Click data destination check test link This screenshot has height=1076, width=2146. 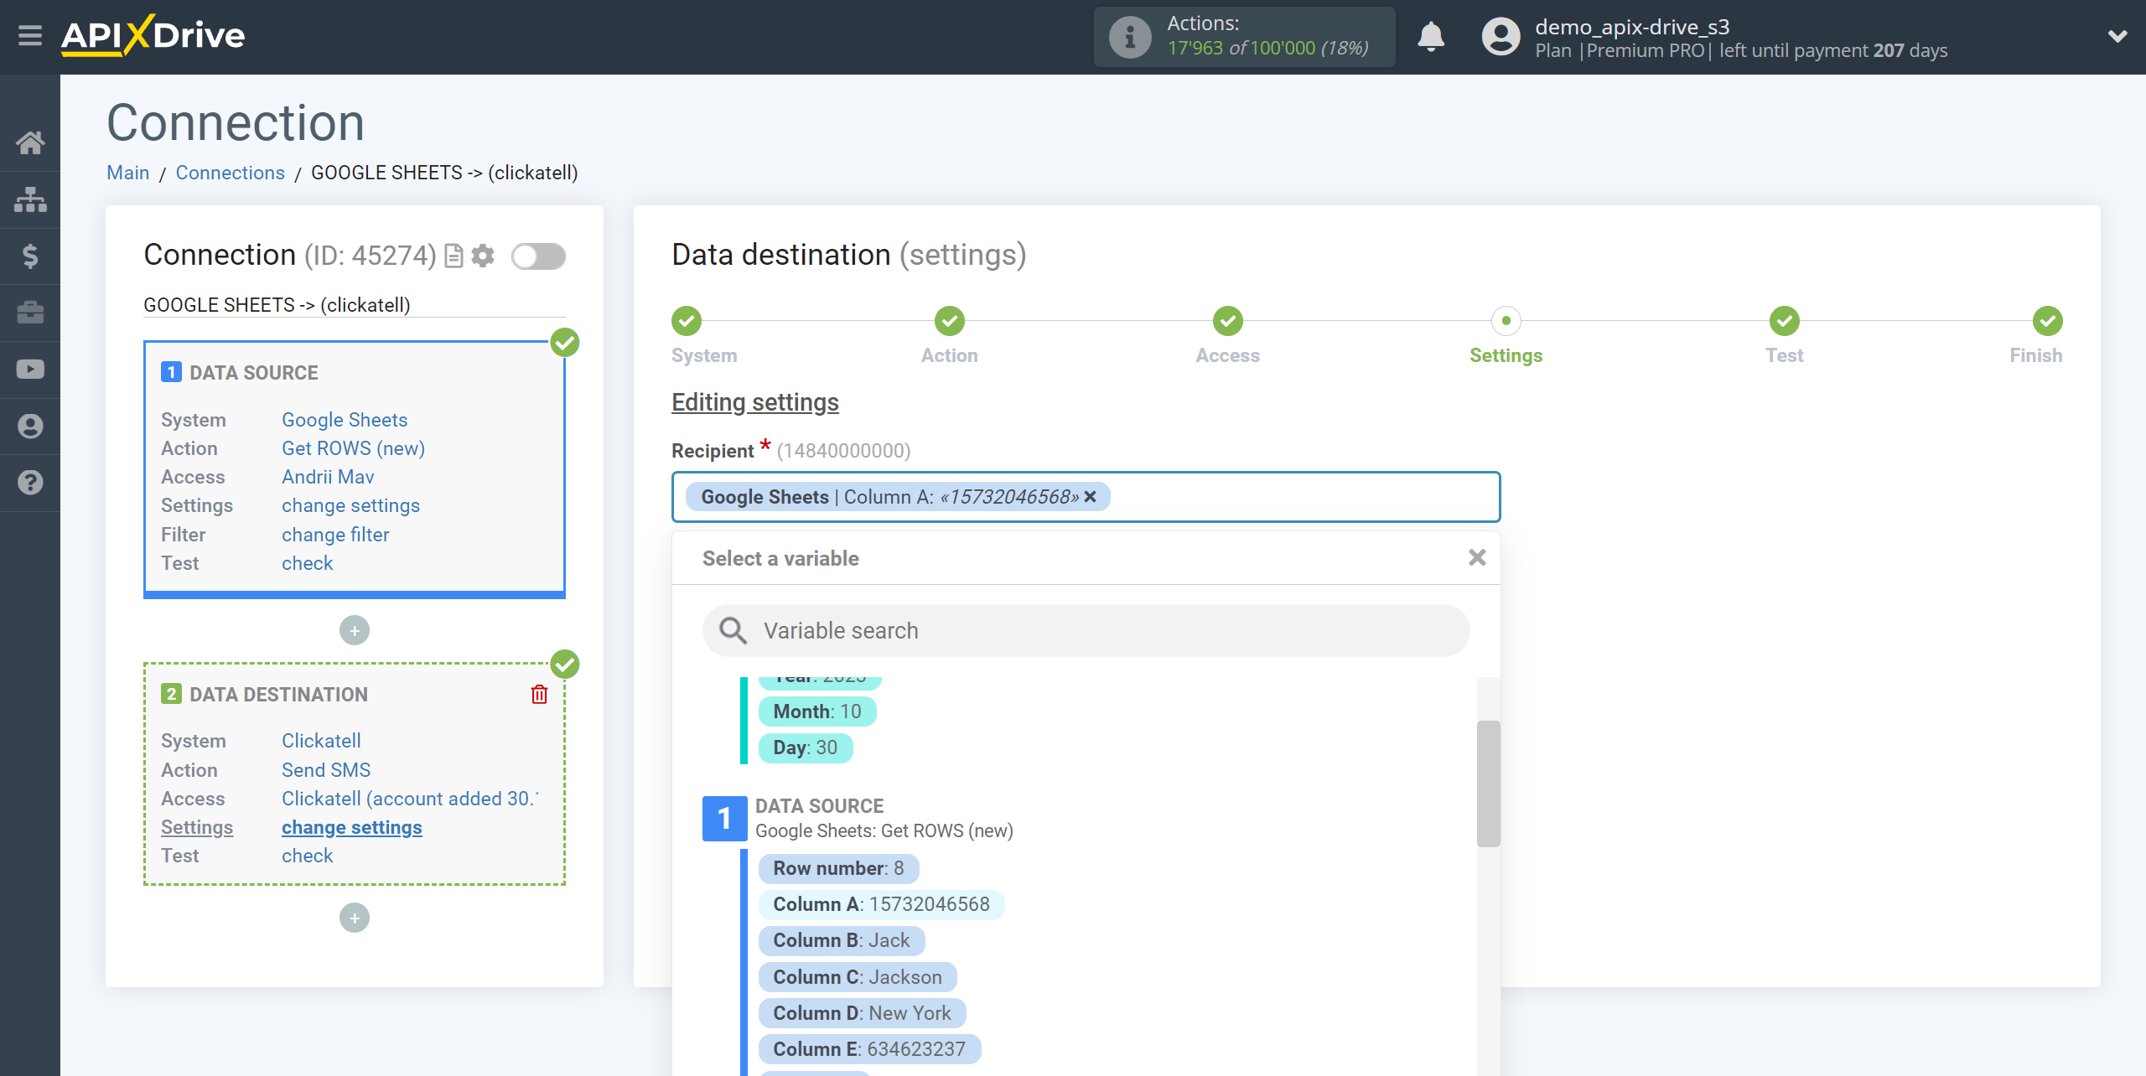pyautogui.click(x=307, y=856)
